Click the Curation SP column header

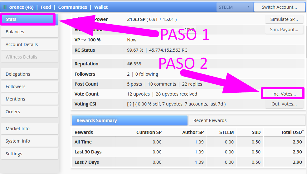(x=149, y=132)
